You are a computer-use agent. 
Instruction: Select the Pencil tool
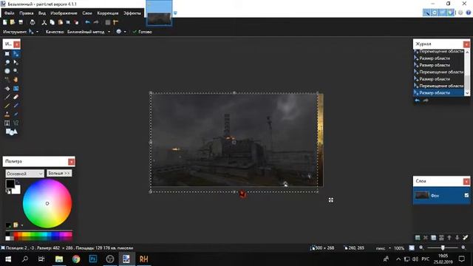[7, 106]
